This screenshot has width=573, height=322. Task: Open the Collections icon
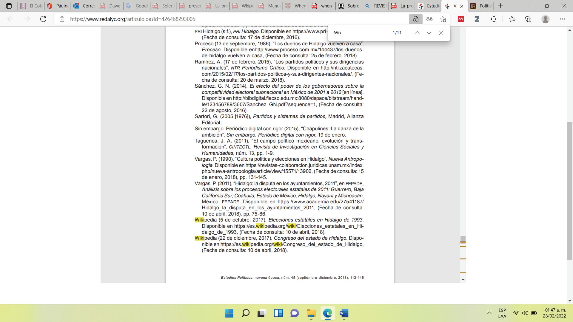pyautogui.click(x=528, y=19)
